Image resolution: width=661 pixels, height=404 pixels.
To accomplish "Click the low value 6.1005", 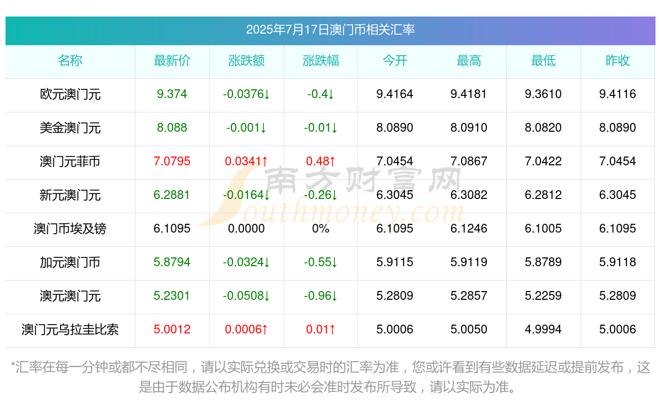I will (544, 229).
